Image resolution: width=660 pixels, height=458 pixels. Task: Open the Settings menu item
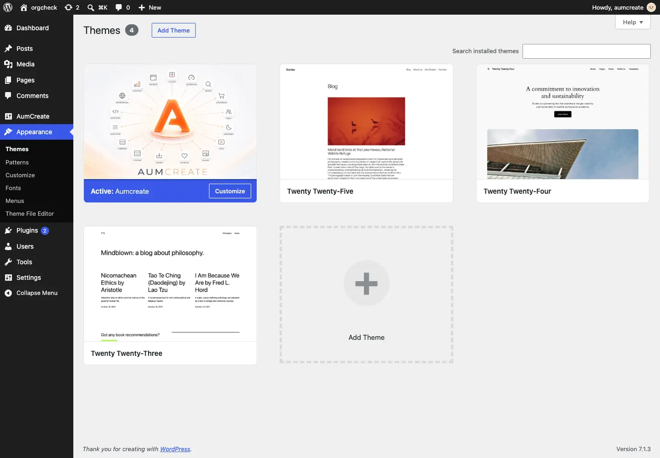(37, 278)
